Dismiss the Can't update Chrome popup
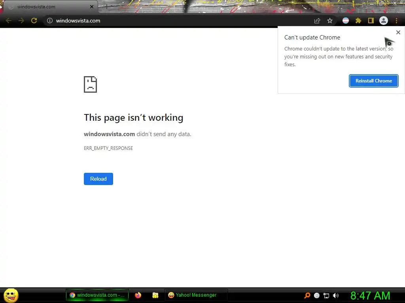 click(x=398, y=32)
